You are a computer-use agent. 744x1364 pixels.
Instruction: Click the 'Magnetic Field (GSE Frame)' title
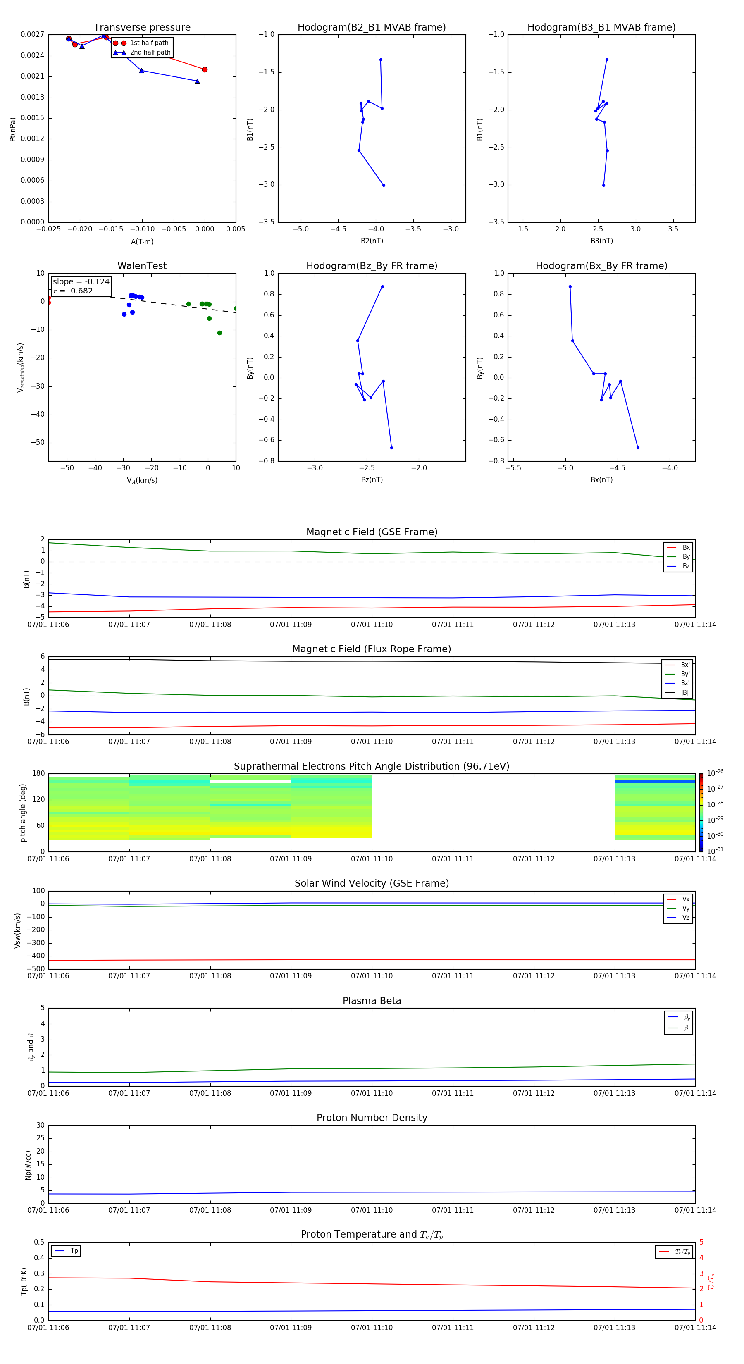coord(372,532)
